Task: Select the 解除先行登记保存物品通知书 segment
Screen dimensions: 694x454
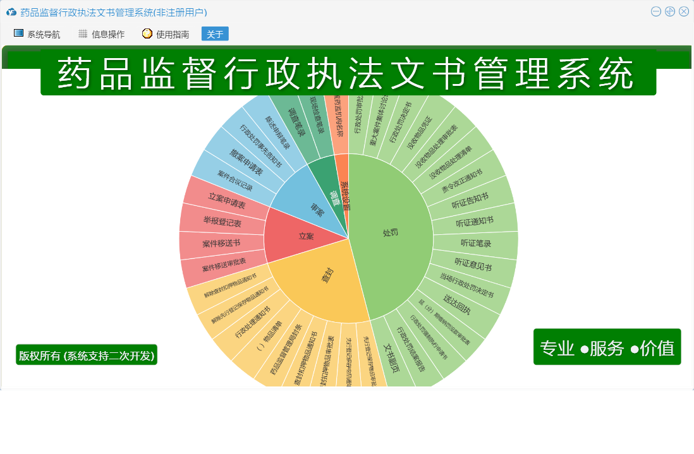Action: pos(240,304)
